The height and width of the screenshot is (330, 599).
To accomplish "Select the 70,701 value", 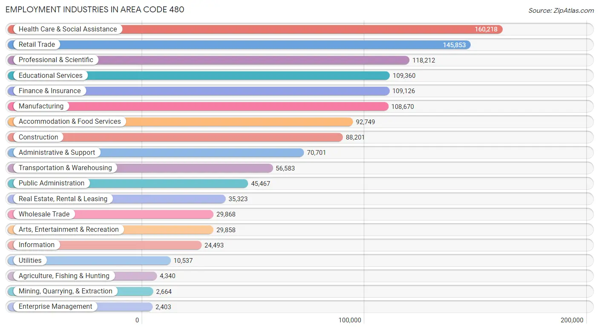I will pos(317,153).
